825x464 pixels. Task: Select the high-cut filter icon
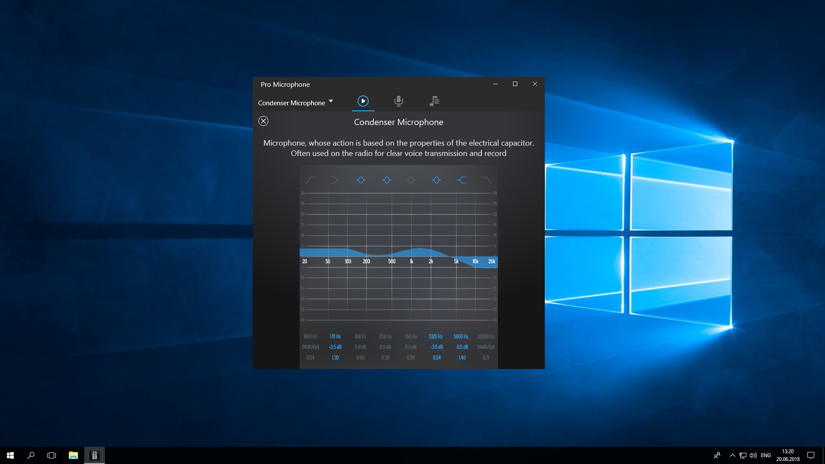[487, 180]
